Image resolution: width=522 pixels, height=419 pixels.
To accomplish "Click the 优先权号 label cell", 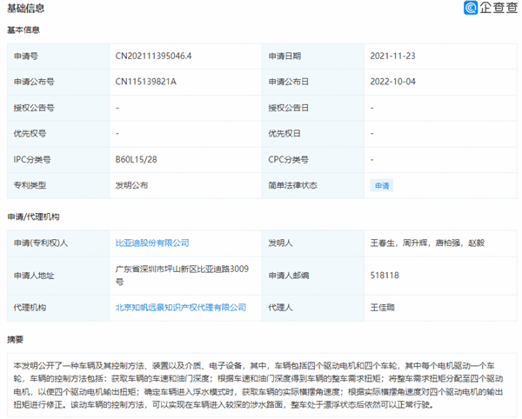I will pos(58,134).
